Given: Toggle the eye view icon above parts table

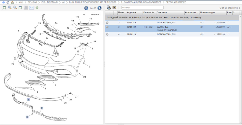Looking at the screenshot, I should (x=109, y=8).
